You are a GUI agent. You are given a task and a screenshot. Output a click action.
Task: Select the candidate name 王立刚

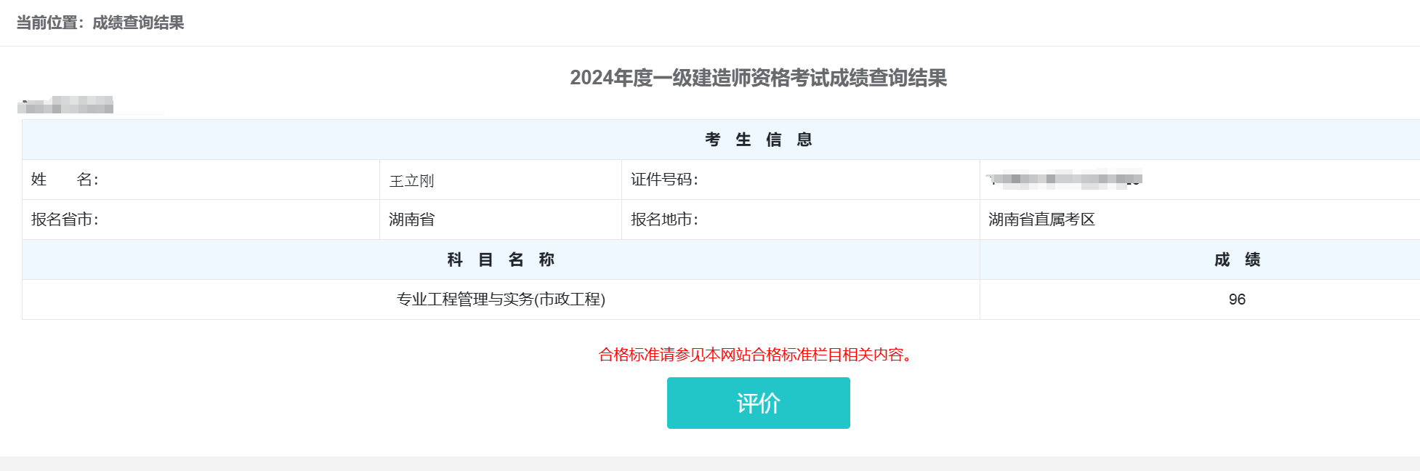[x=411, y=181]
